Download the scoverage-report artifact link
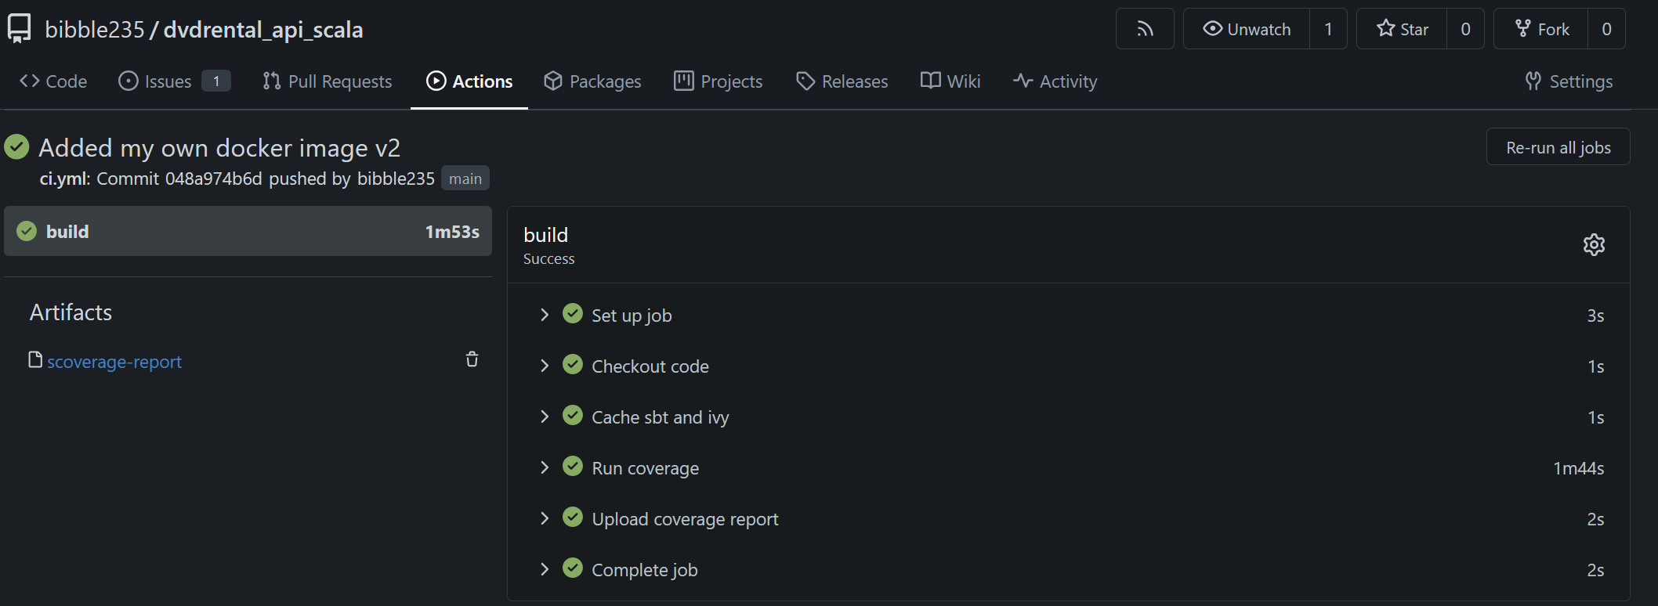This screenshot has width=1658, height=606. tap(114, 362)
